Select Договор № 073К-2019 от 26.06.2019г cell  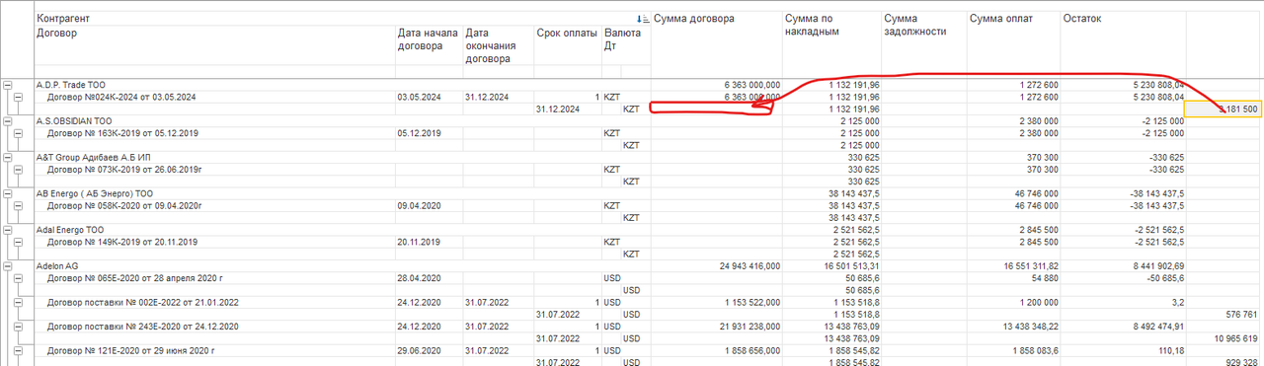[124, 170]
